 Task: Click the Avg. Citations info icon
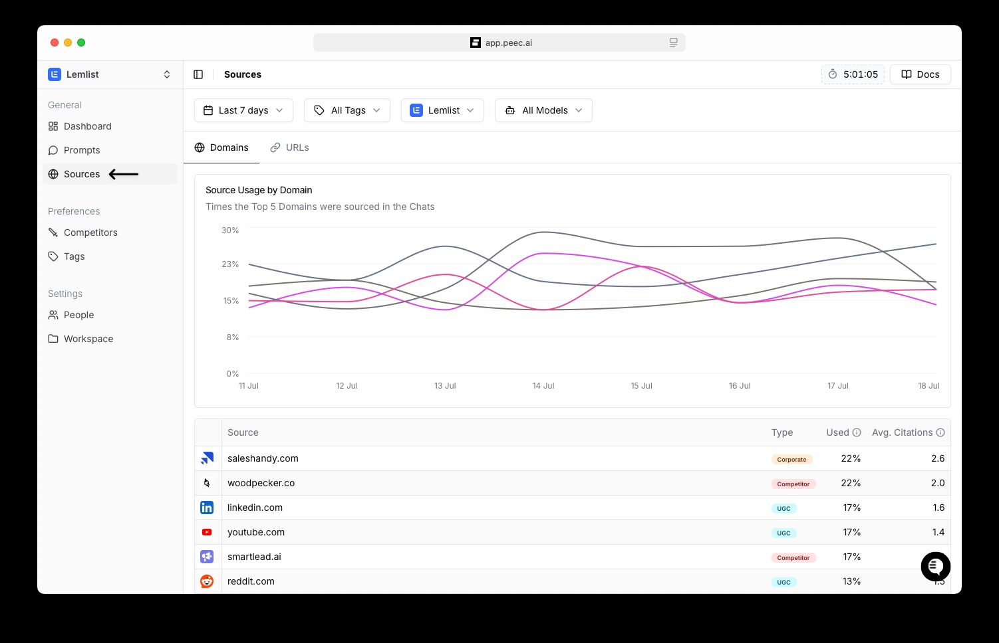pyautogui.click(x=940, y=432)
